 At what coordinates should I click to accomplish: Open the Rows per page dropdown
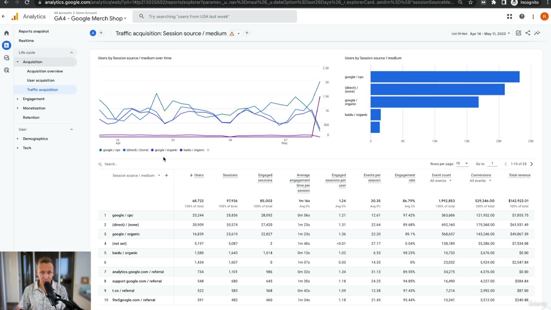click(x=462, y=164)
